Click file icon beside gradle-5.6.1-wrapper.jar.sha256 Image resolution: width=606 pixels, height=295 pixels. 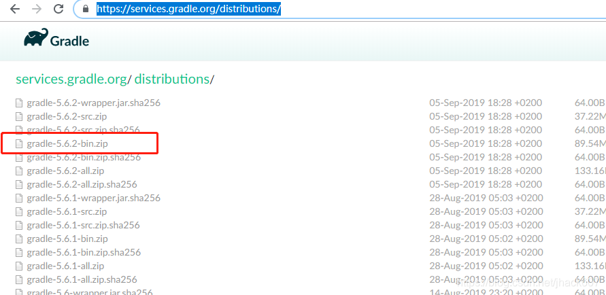(x=18, y=198)
